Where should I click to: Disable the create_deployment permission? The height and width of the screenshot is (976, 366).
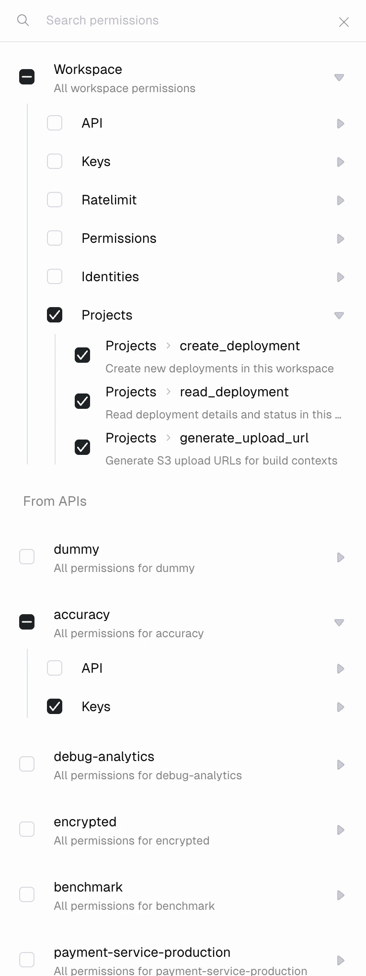[x=82, y=355]
